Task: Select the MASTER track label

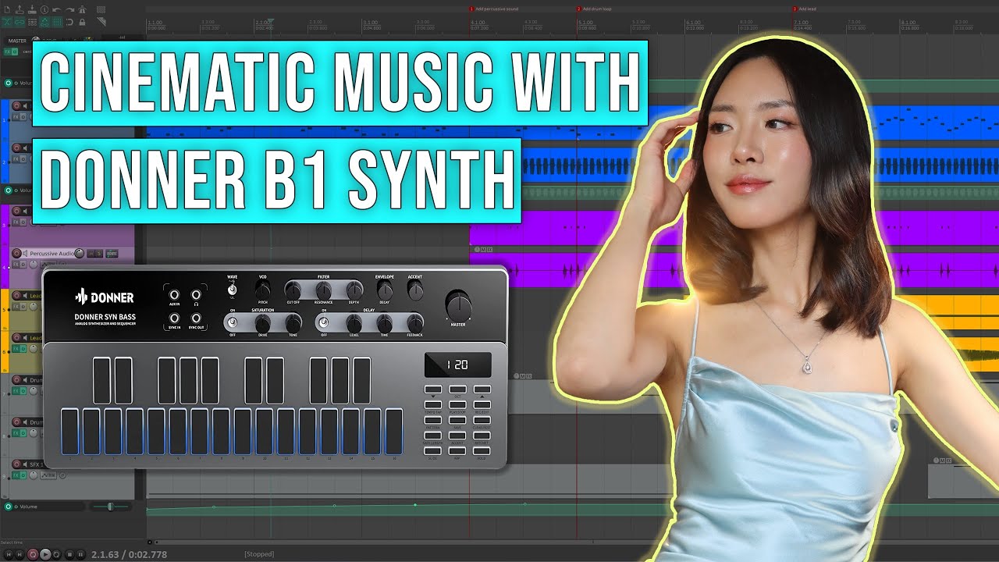Action: coord(17,41)
